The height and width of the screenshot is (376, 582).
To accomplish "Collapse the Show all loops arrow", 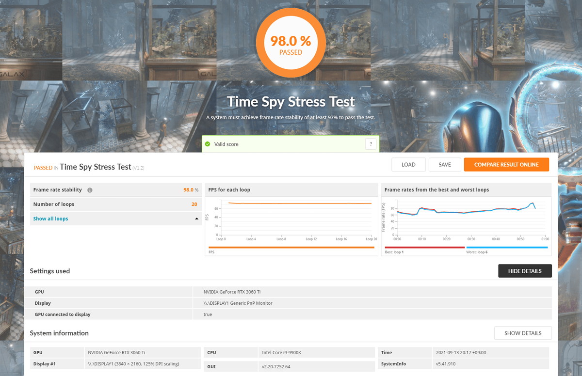I will [196, 219].
